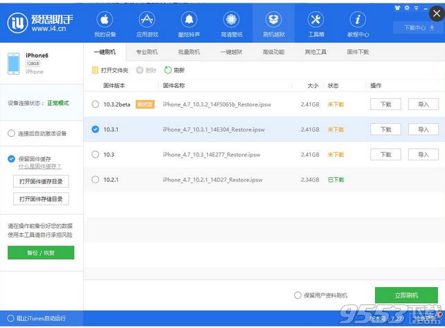Click iPhone_4.7_10.3.1_14E304_Restore.ipsw file name
This screenshot has height=328, width=445.
coord(213,129)
